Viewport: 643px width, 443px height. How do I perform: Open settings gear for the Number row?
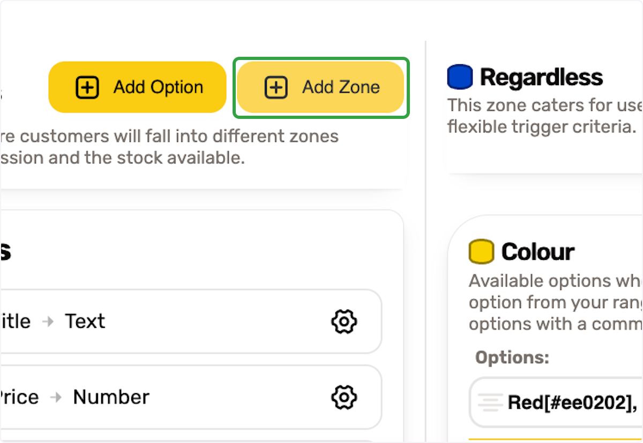pyautogui.click(x=343, y=397)
